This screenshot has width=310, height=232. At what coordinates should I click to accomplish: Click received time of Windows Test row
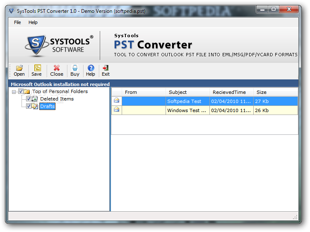(231, 110)
